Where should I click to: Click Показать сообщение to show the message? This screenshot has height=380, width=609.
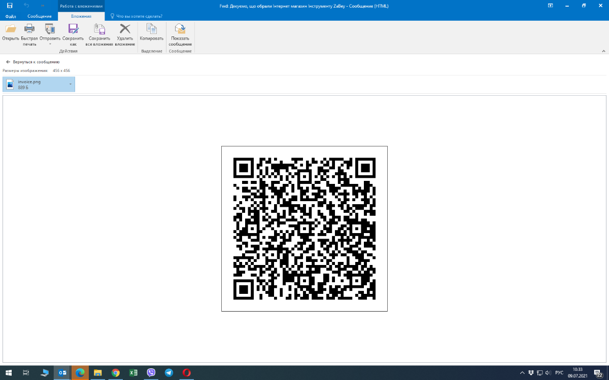(x=180, y=35)
